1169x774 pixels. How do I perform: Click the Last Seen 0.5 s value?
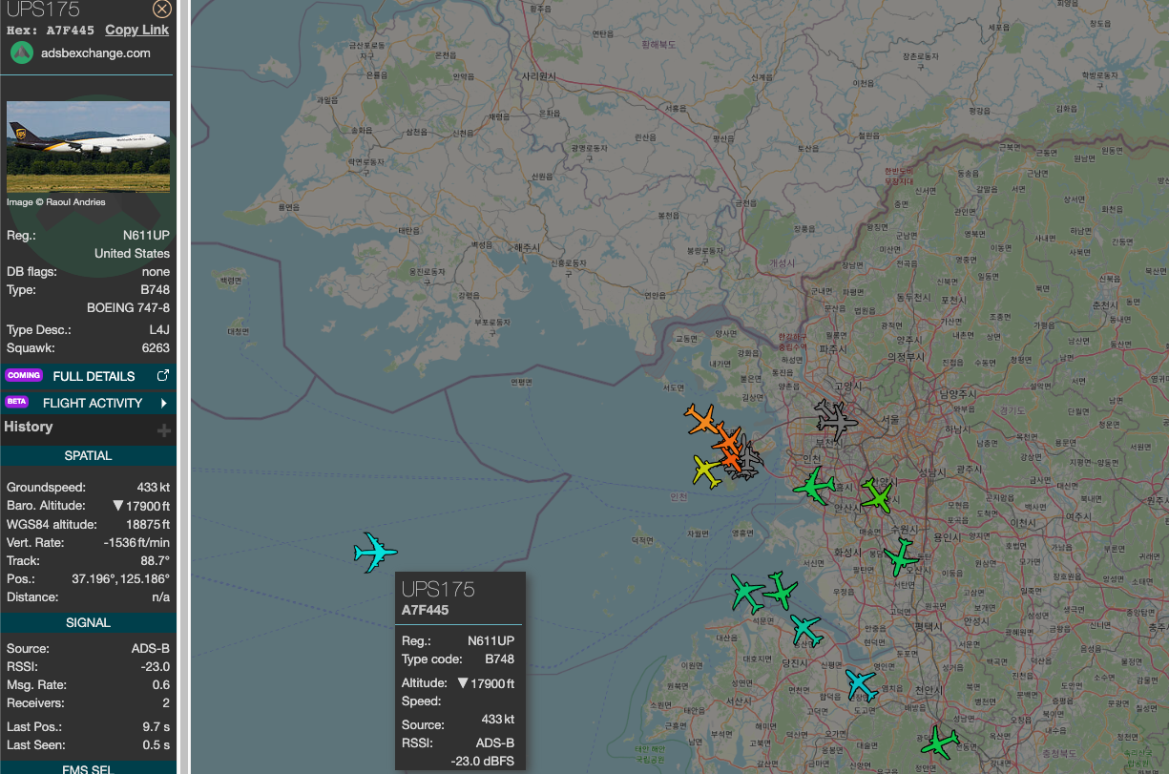pyautogui.click(x=156, y=744)
